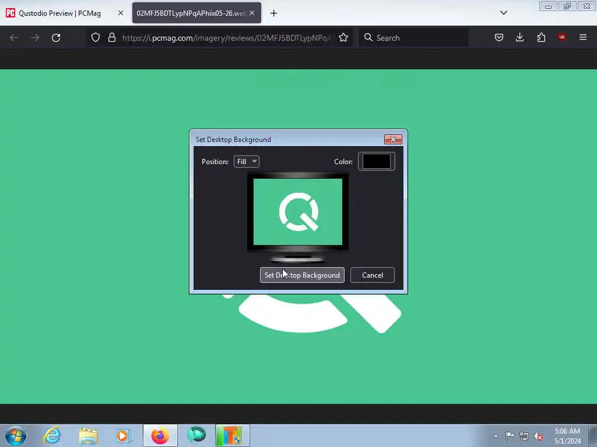
Task: Open the Firefox hamburger menu
Action: coord(583,37)
